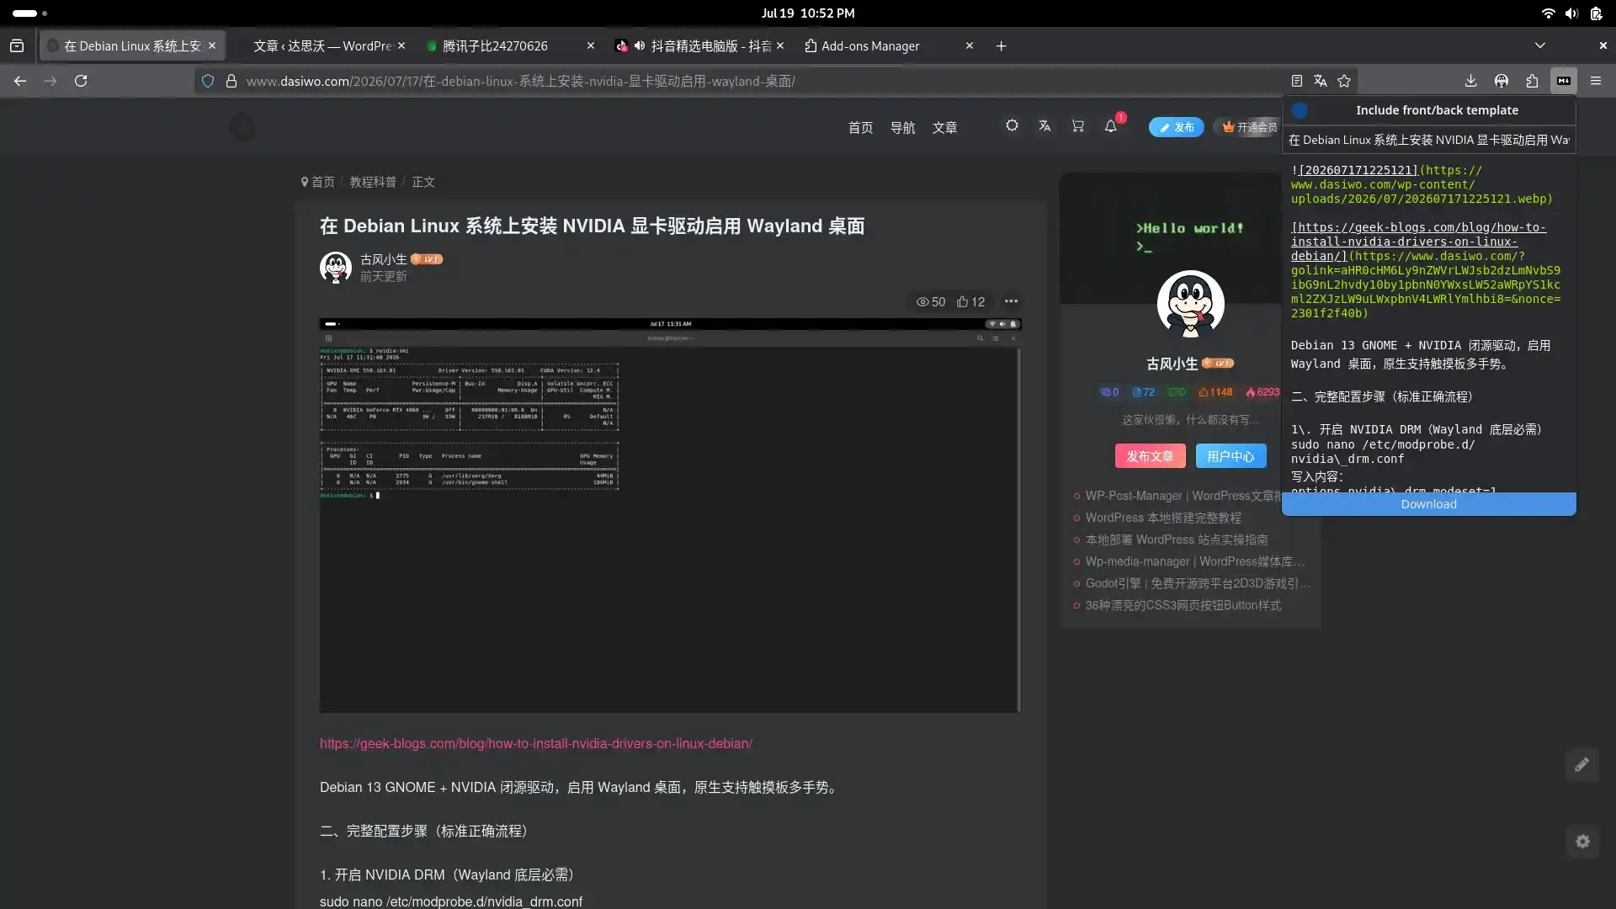This screenshot has height=909, width=1616.
Task: Open the article more options dots
Action: (1011, 300)
